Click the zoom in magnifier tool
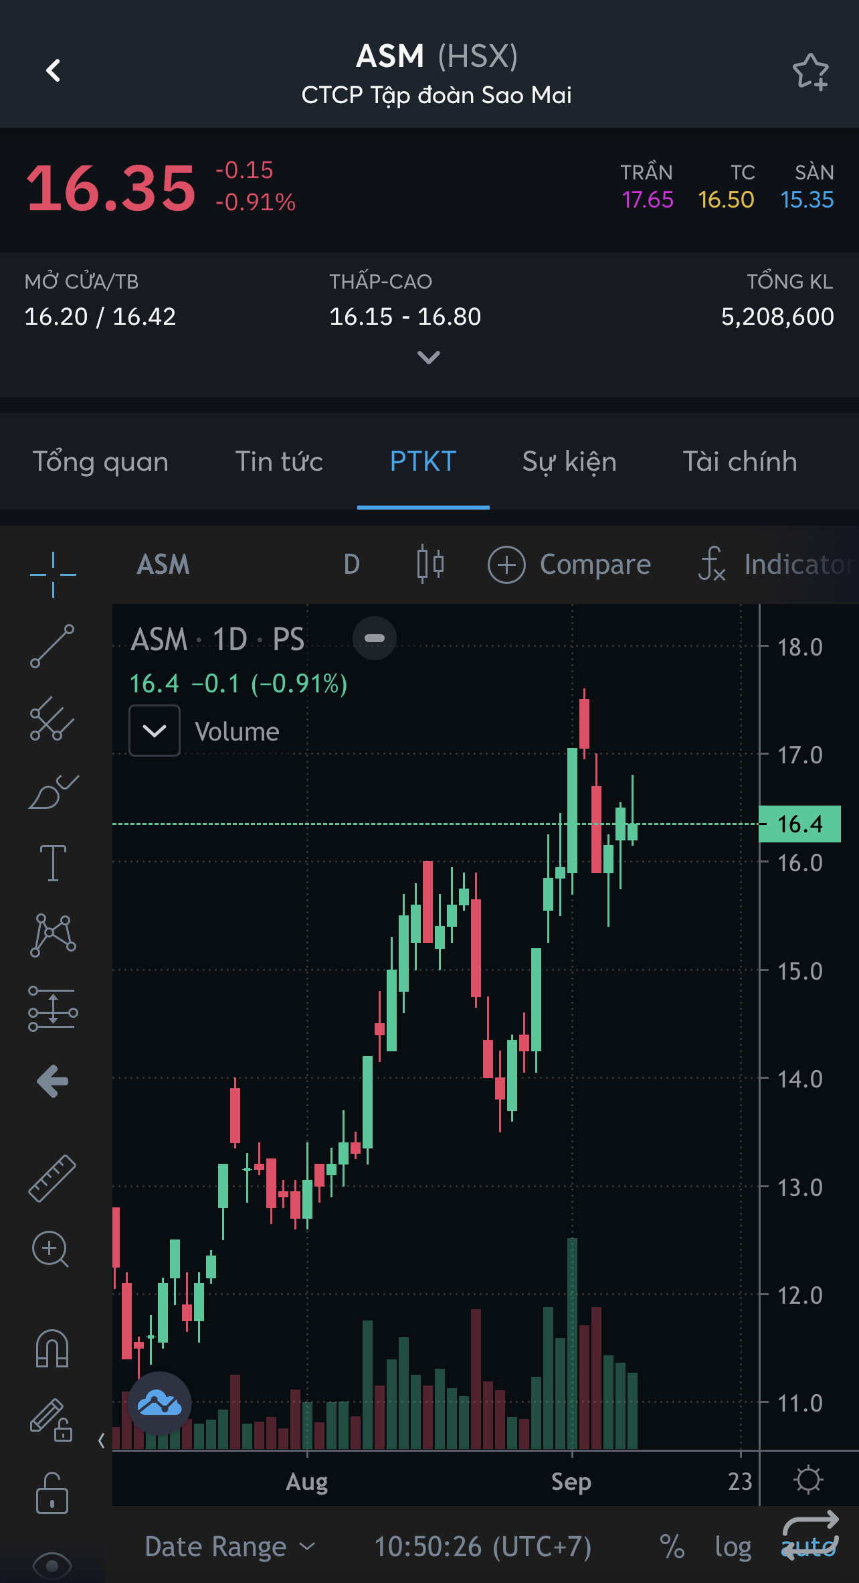The image size is (859, 1583). (x=51, y=1250)
